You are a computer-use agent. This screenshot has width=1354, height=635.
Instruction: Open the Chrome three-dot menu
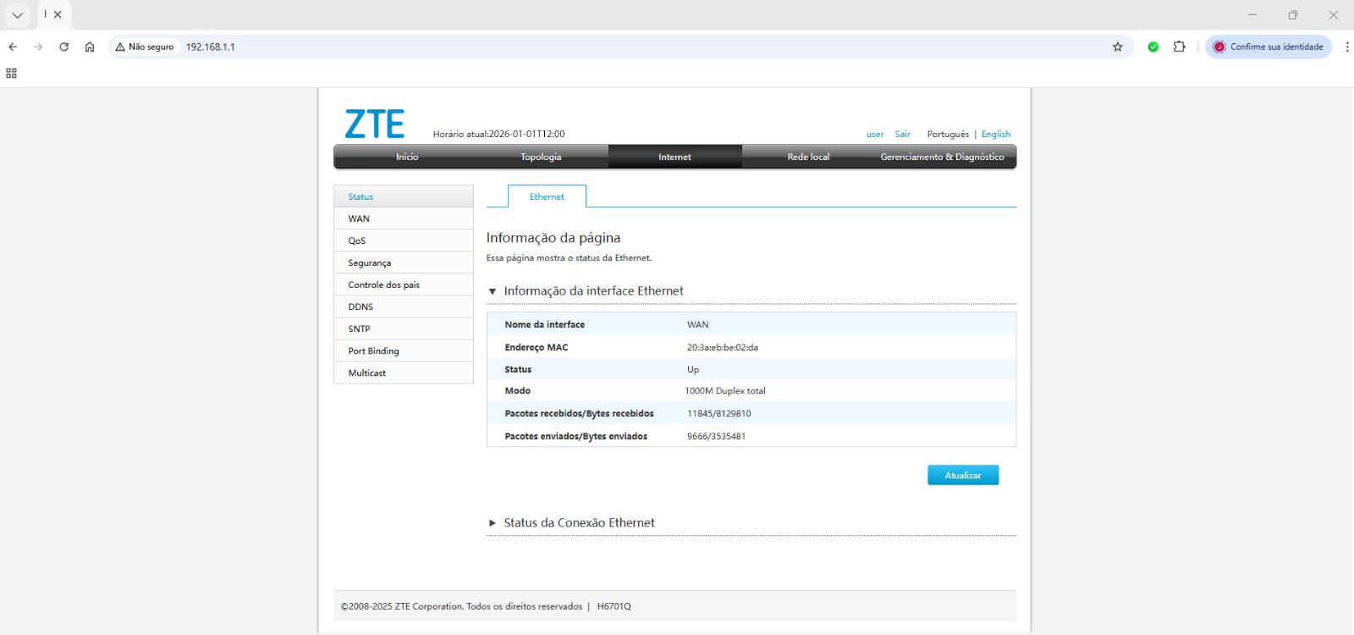(x=1346, y=47)
